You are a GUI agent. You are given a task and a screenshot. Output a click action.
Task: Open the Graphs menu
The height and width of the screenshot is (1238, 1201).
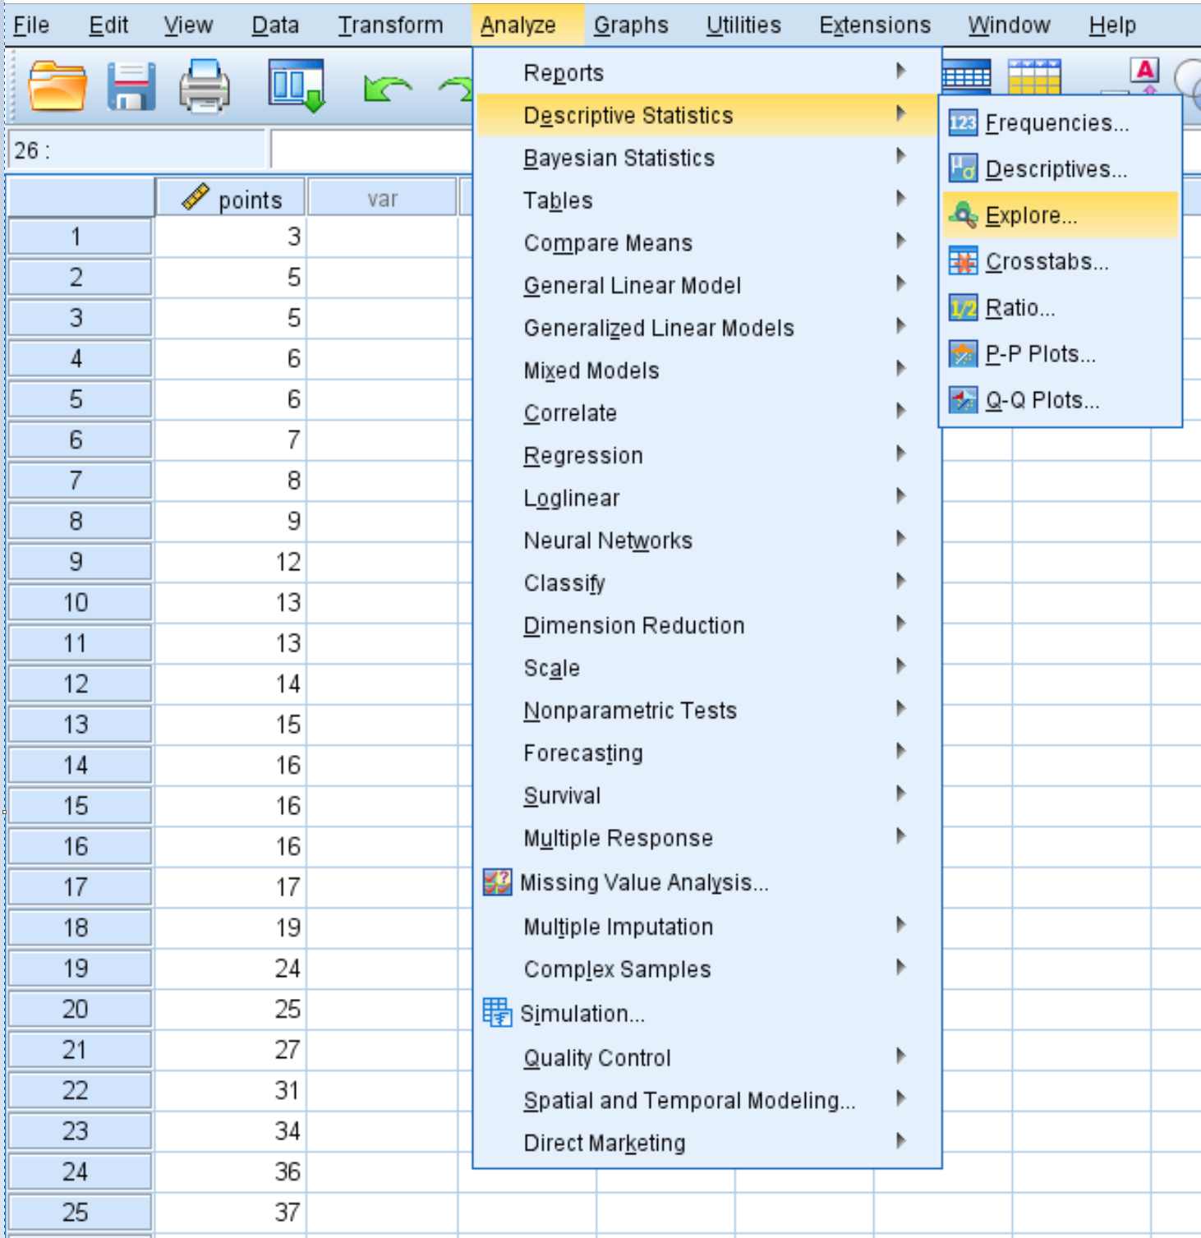630,25
